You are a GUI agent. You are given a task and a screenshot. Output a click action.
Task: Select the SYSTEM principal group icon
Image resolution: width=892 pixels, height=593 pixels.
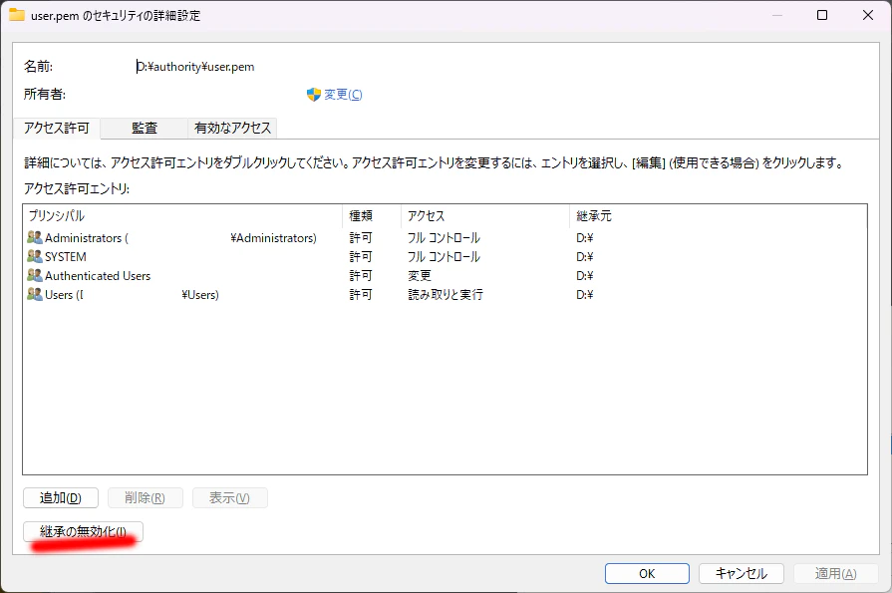tap(35, 256)
